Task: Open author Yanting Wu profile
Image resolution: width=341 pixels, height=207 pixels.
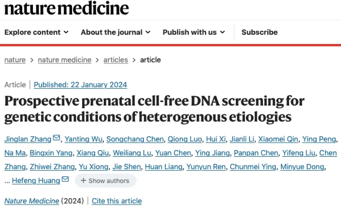Action: pos(83,139)
